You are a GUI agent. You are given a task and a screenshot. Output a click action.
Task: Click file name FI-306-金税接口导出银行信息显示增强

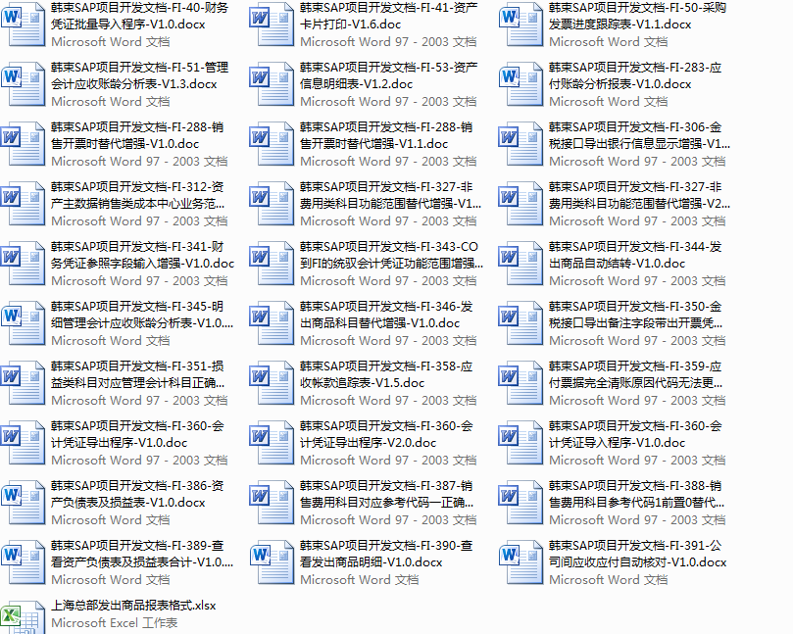pos(639,135)
